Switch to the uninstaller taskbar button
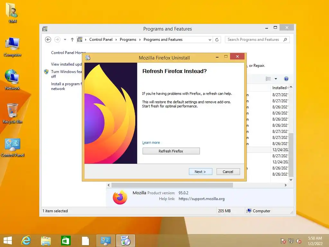329x247 pixels. coord(126,241)
